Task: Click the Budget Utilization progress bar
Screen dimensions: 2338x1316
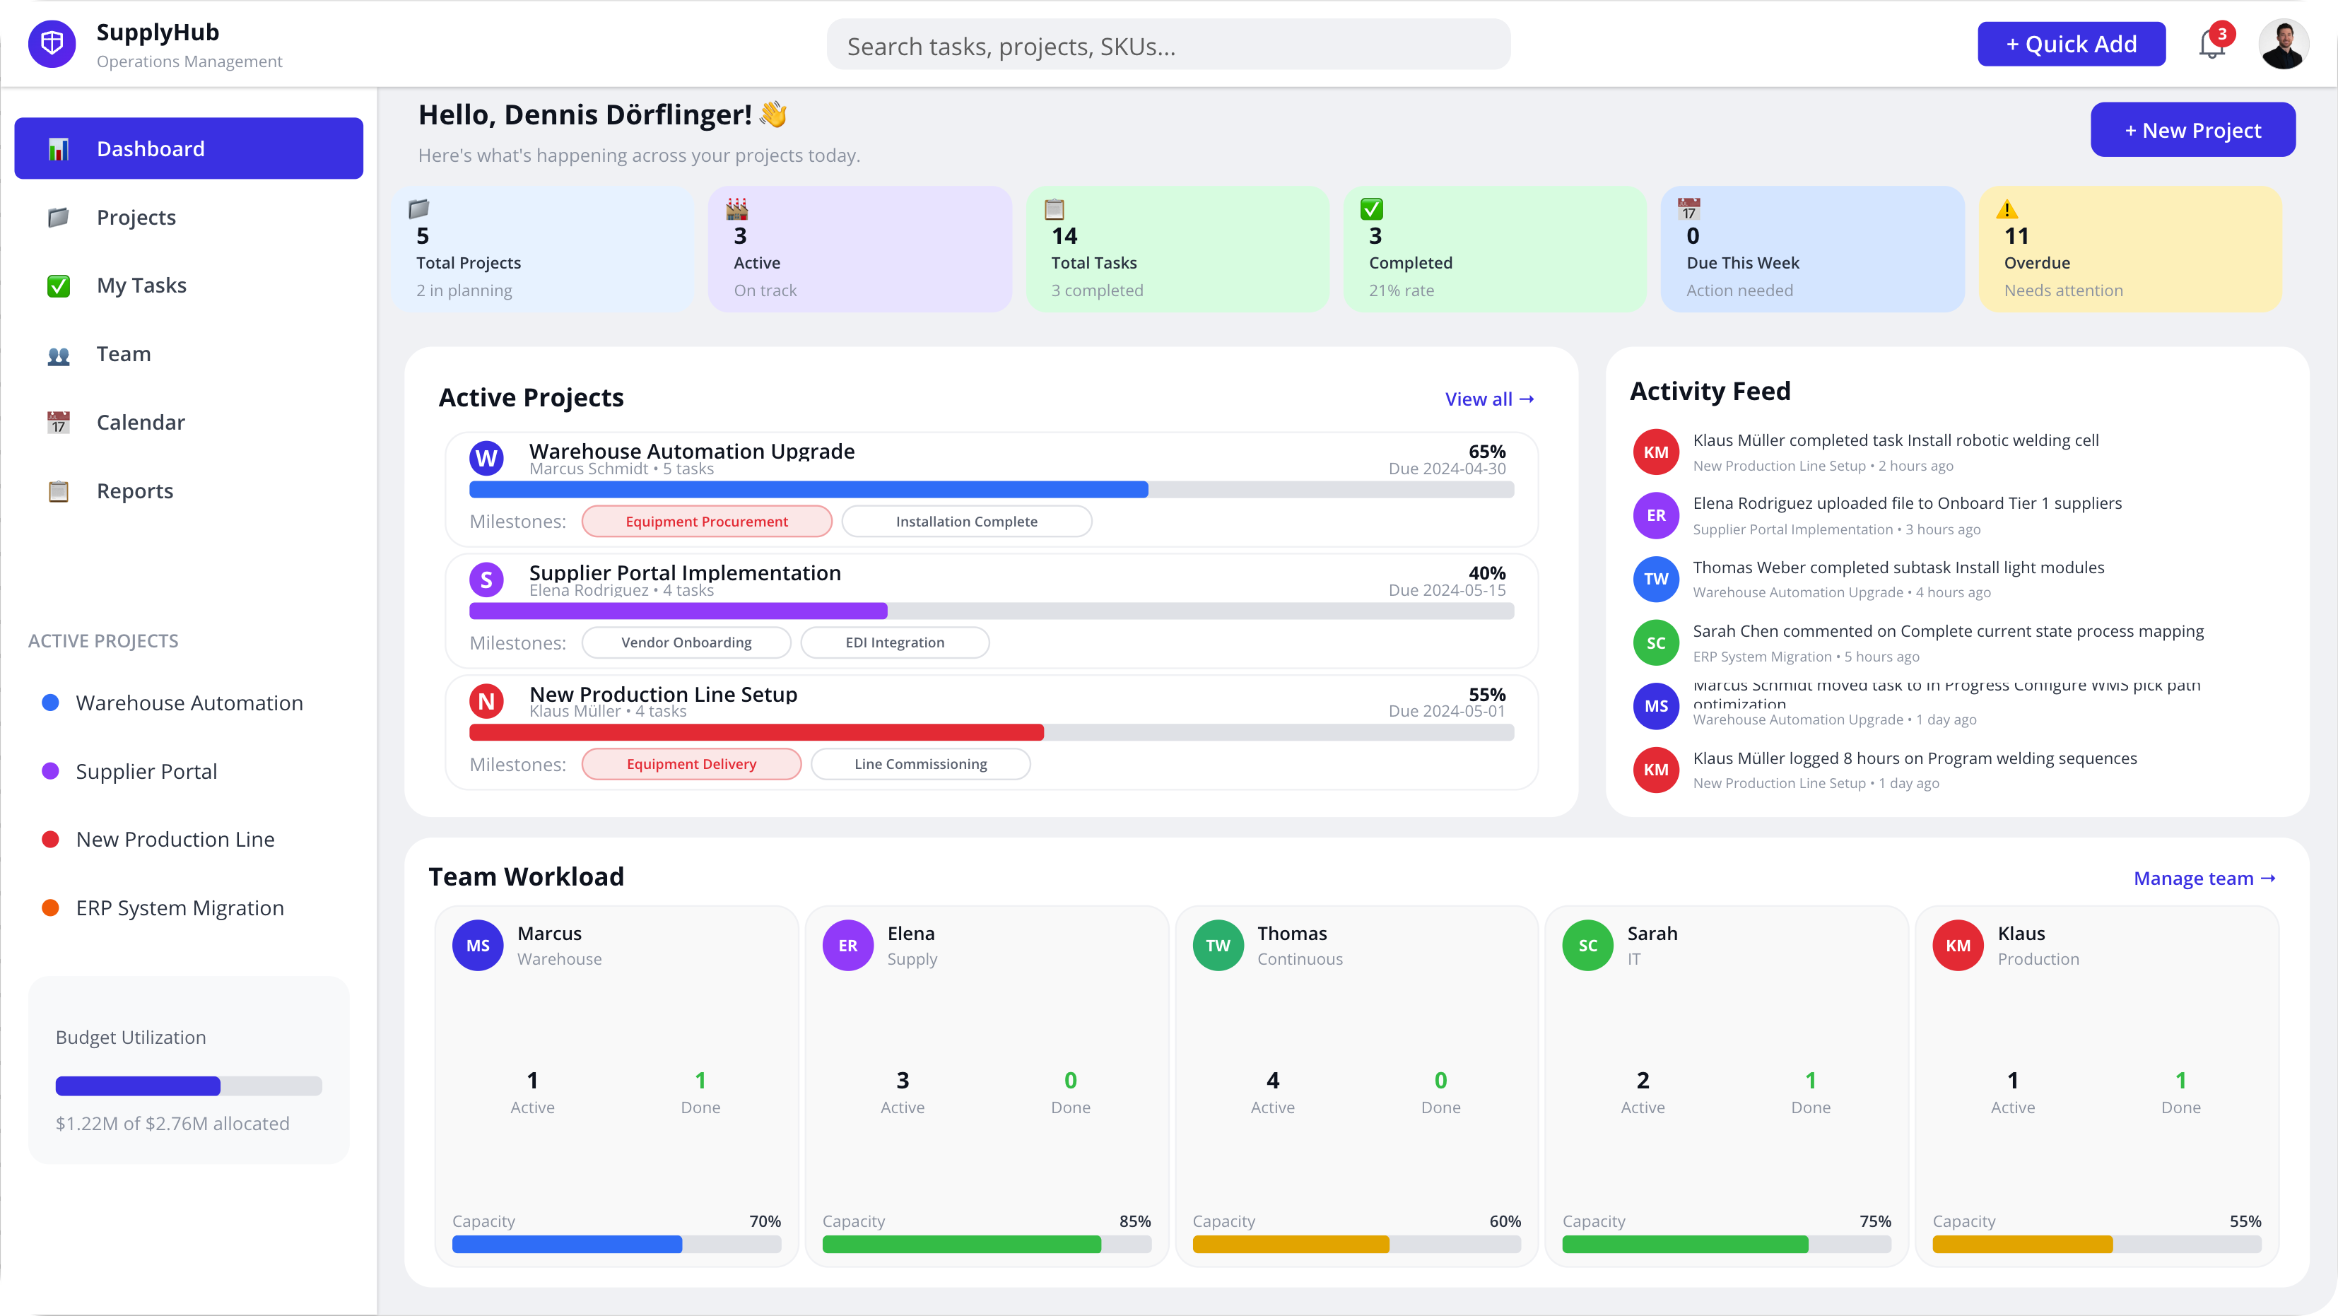Action: (187, 1086)
